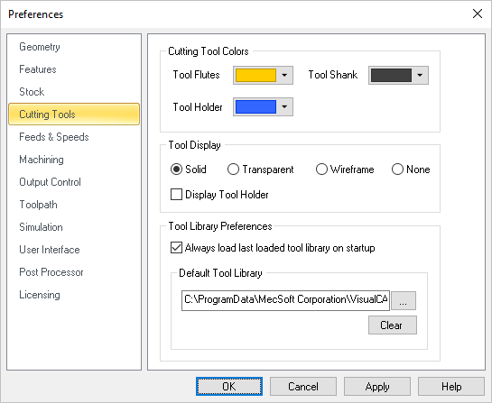
Task: Click the yellow Tool Flutes color swatch
Action: [x=255, y=75]
